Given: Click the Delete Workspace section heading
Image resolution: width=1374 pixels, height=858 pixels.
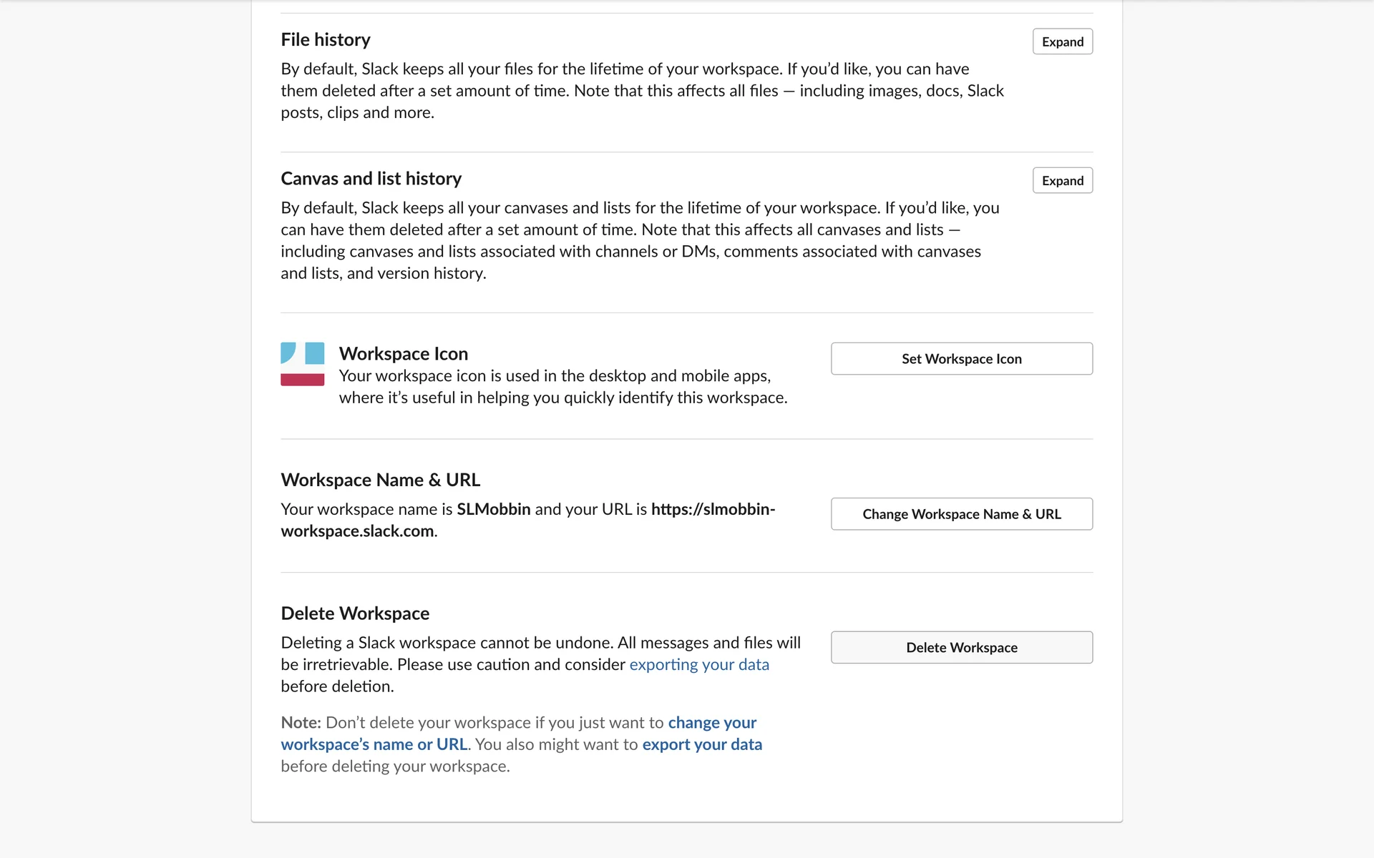Looking at the screenshot, I should tap(355, 614).
